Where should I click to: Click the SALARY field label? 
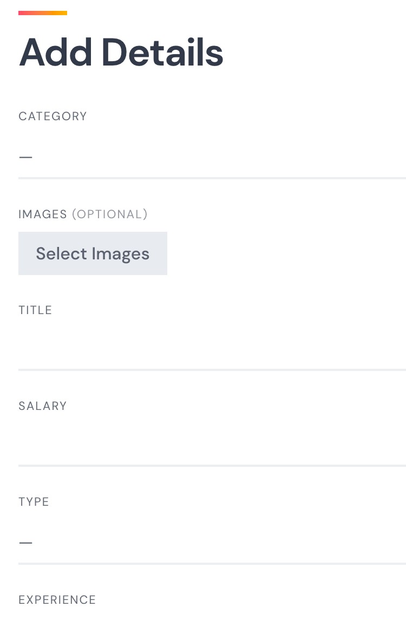[x=42, y=406]
